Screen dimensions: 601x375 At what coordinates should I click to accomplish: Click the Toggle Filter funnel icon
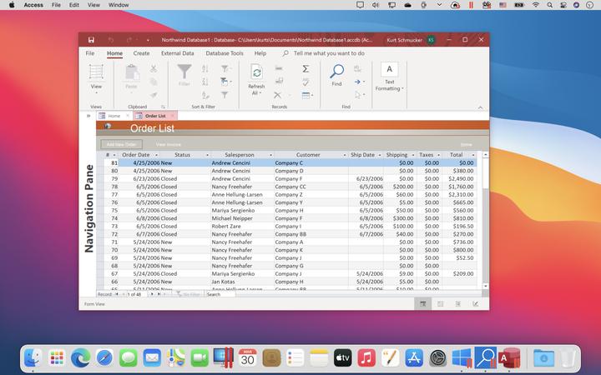coord(225,95)
